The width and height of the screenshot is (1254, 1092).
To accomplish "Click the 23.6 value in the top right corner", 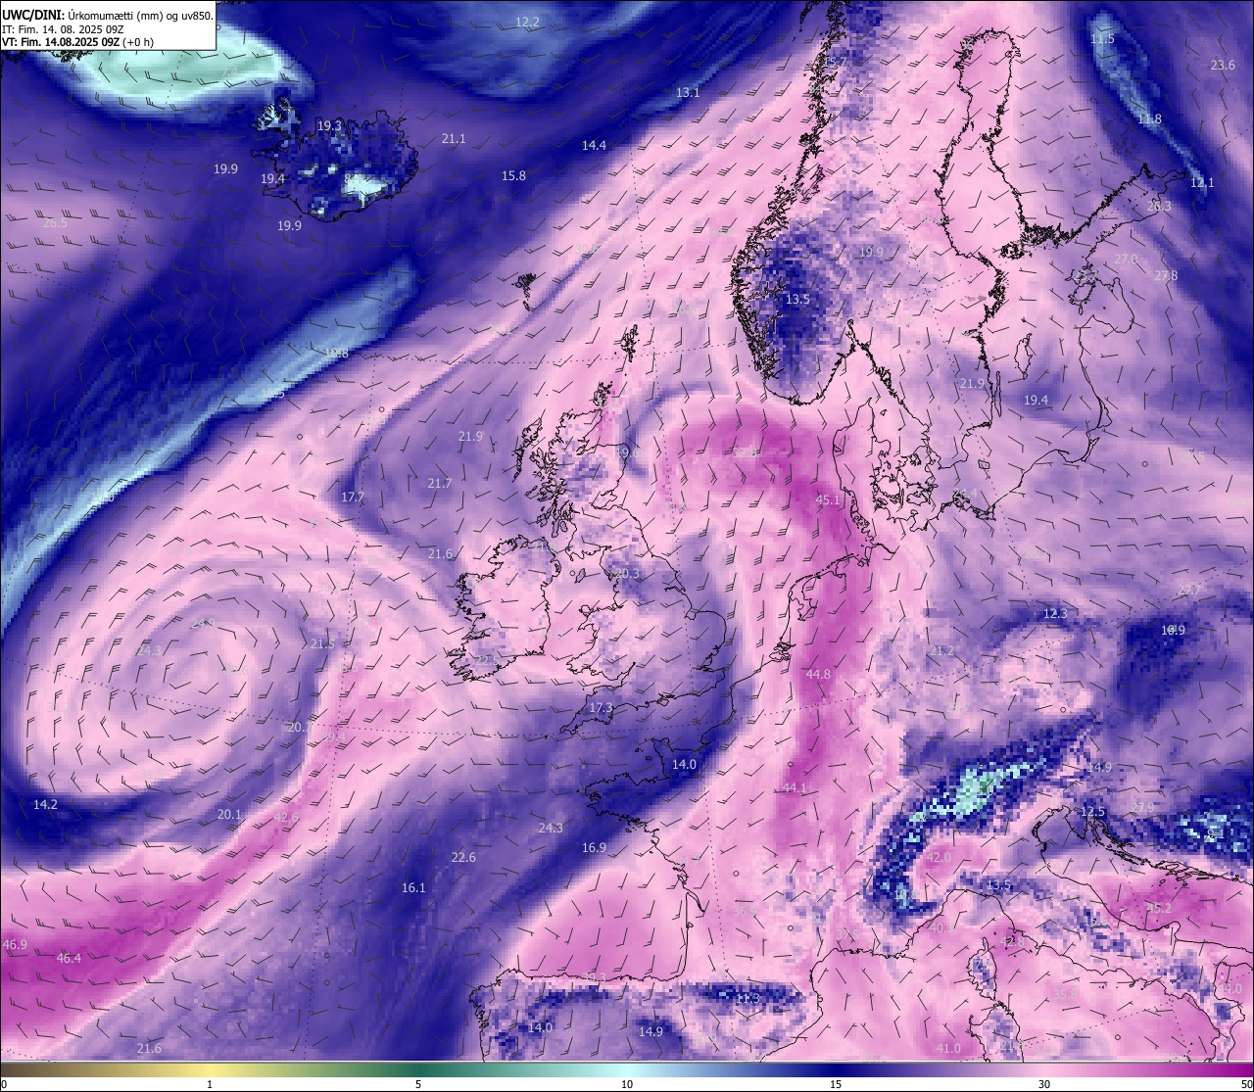I will coord(1223,65).
